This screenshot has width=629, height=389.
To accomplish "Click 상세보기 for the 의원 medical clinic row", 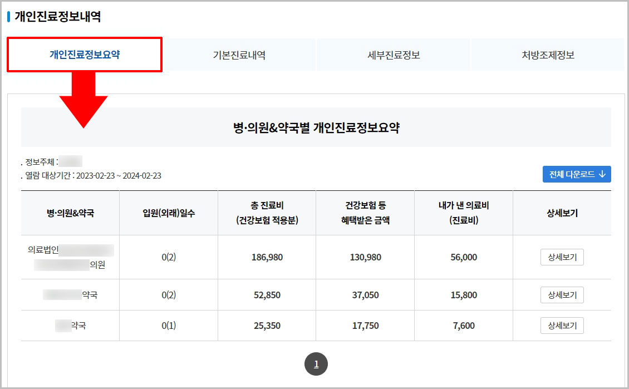I will [562, 257].
